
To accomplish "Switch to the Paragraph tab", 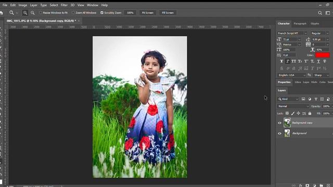I will click(300, 23).
